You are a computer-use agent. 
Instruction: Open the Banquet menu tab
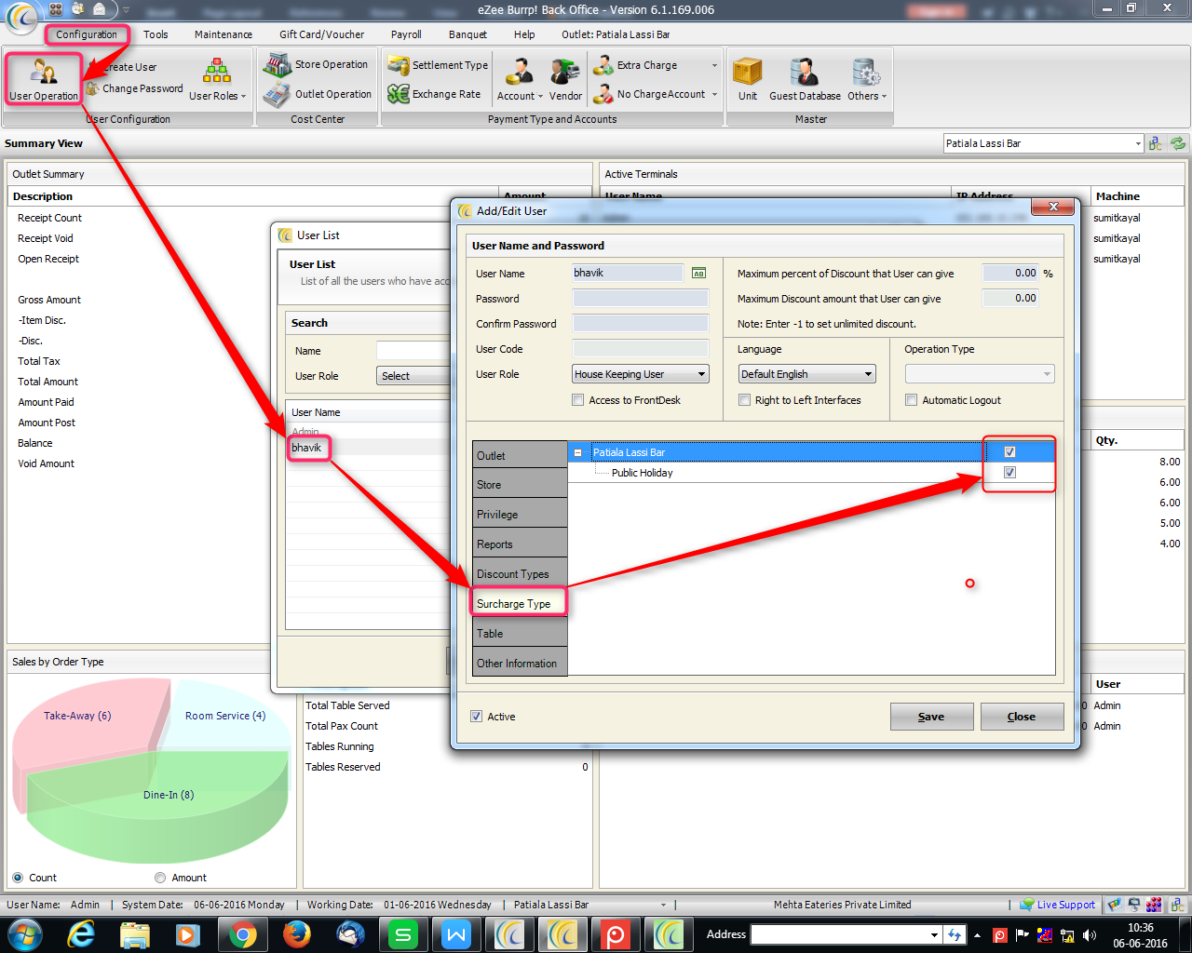(467, 34)
